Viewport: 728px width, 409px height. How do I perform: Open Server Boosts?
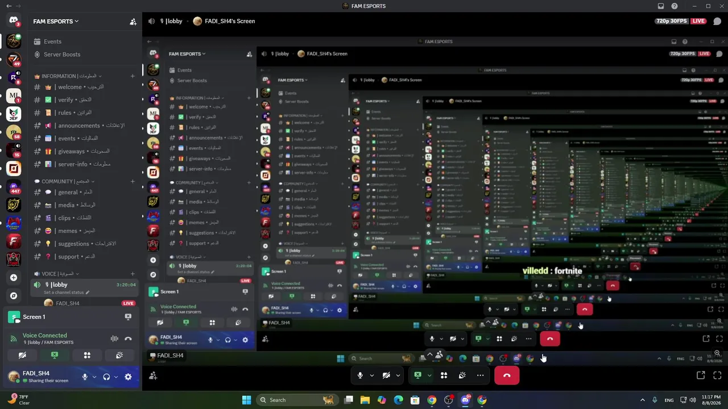pyautogui.click(x=85, y=55)
